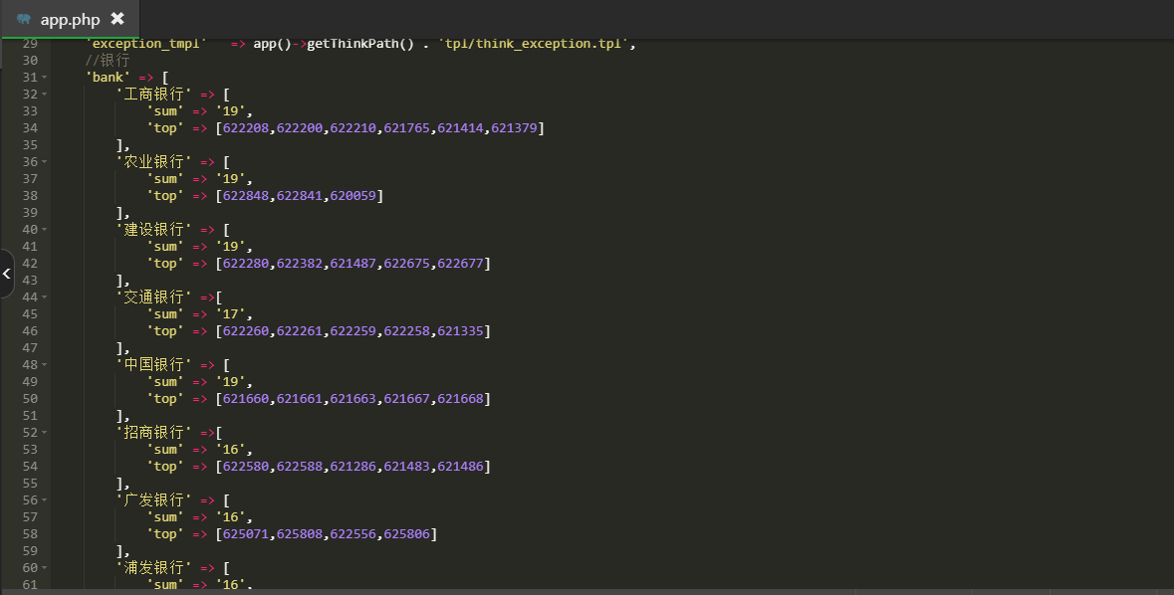Close the app.php tab
This screenshot has height=595, width=1174.
117,18
